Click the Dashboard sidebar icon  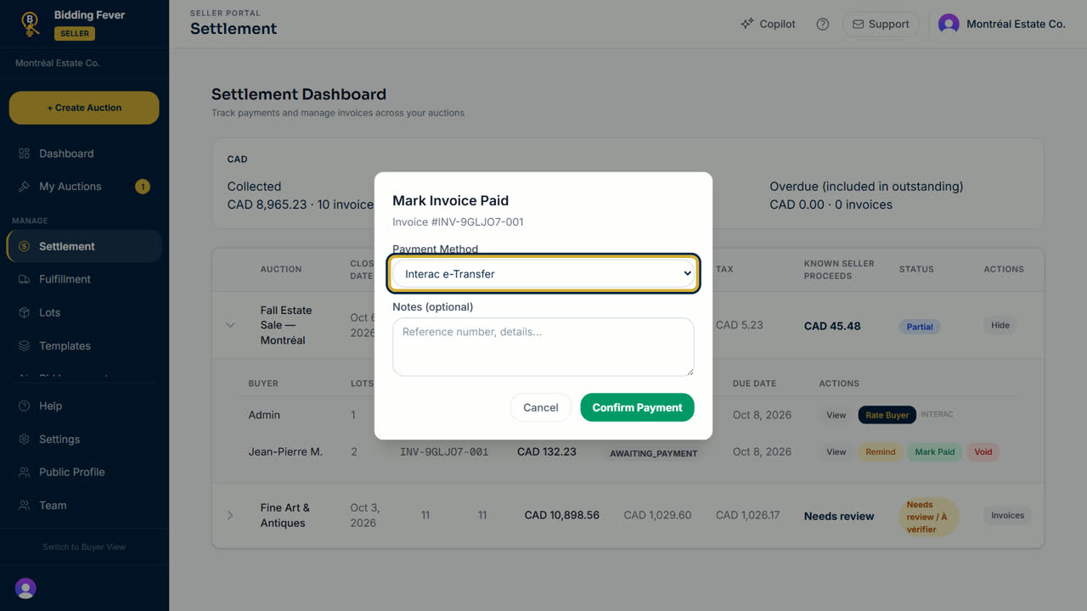click(x=24, y=154)
